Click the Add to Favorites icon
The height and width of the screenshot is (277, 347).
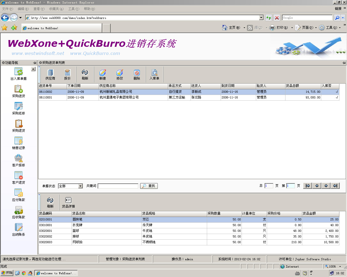[14, 28]
